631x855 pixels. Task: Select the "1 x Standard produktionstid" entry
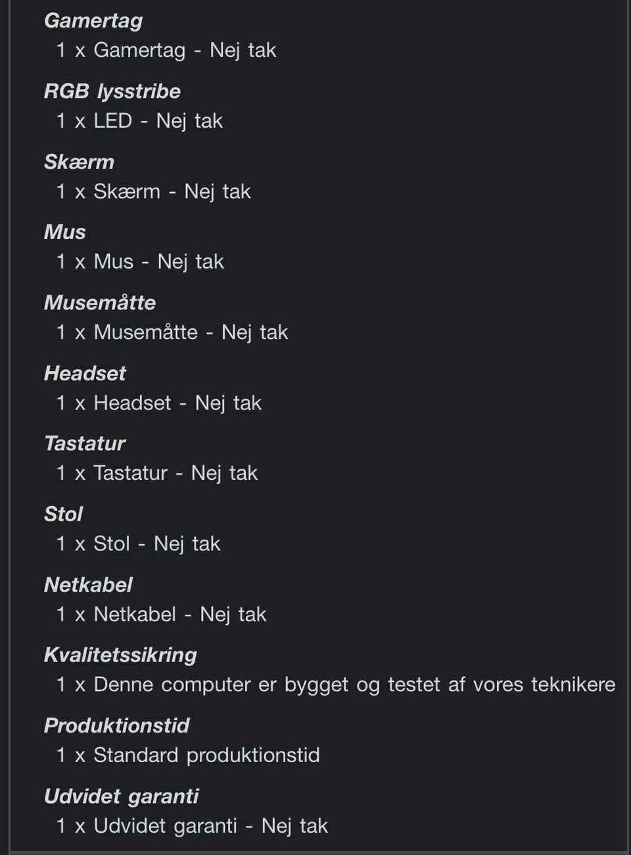pyautogui.click(x=188, y=755)
